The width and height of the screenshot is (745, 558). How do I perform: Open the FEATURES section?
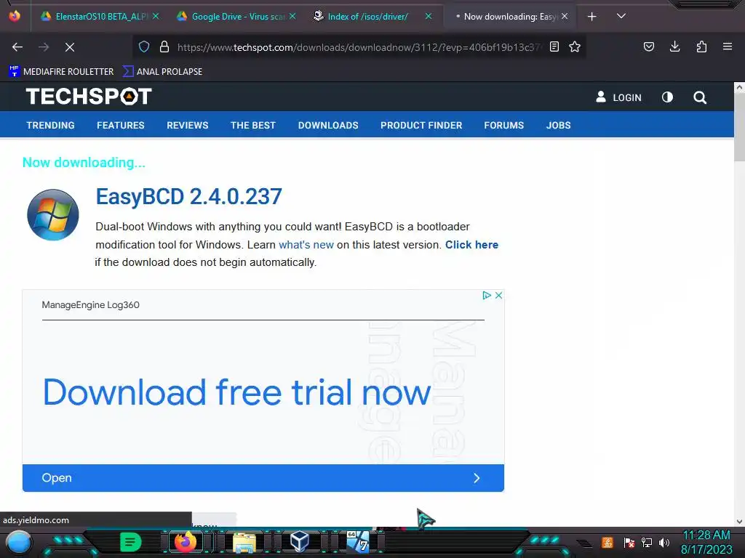[x=121, y=125]
